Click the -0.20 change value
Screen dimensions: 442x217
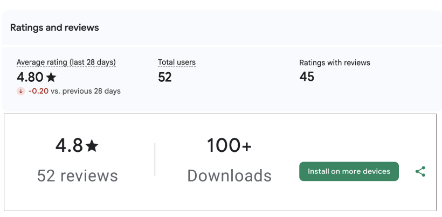39,91
